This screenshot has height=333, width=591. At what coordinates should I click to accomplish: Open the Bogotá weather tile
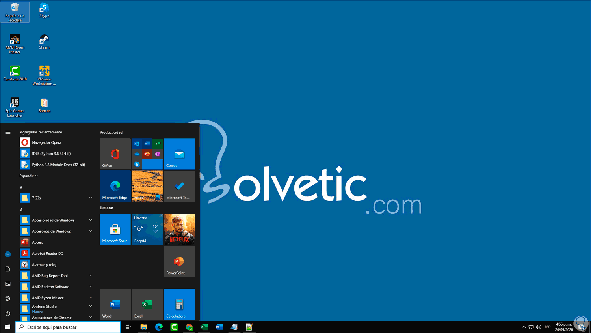point(147,229)
